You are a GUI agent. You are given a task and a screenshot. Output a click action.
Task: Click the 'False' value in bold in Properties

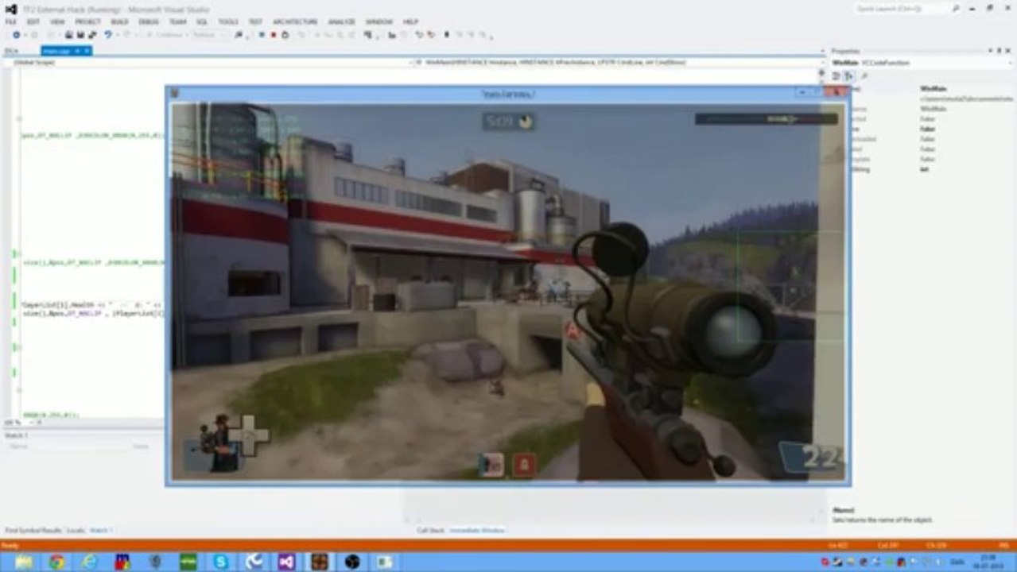tap(927, 129)
